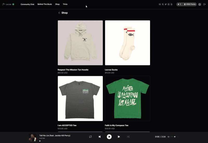The width and height of the screenshot is (208, 143).
Task: Click the Lecrae artist name in player
Action: (x=42, y=138)
